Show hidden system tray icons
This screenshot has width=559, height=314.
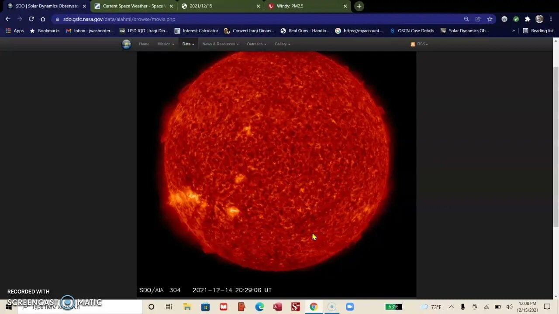coord(451,307)
